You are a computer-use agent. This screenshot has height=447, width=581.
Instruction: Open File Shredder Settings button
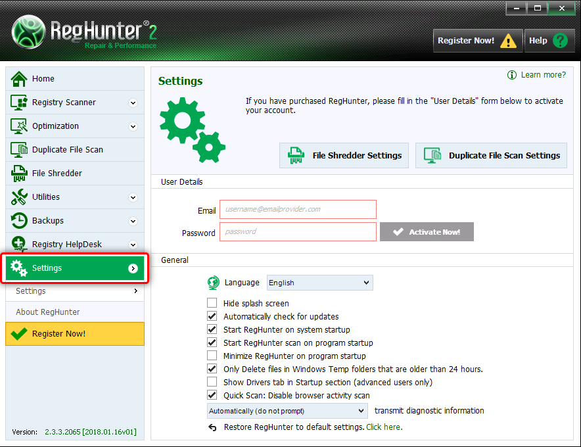(x=344, y=156)
